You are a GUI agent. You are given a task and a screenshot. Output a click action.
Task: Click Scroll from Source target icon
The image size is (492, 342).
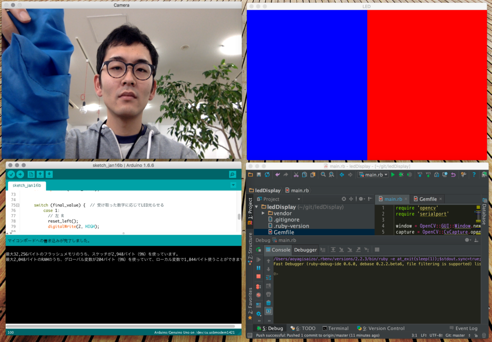click(344, 199)
